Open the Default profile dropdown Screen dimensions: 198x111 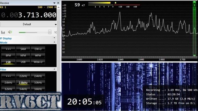tap(28, 24)
